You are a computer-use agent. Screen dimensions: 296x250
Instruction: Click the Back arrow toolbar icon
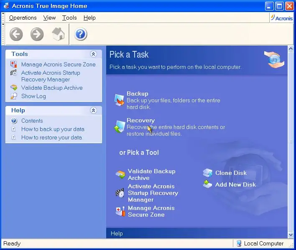pyautogui.click(x=16, y=34)
